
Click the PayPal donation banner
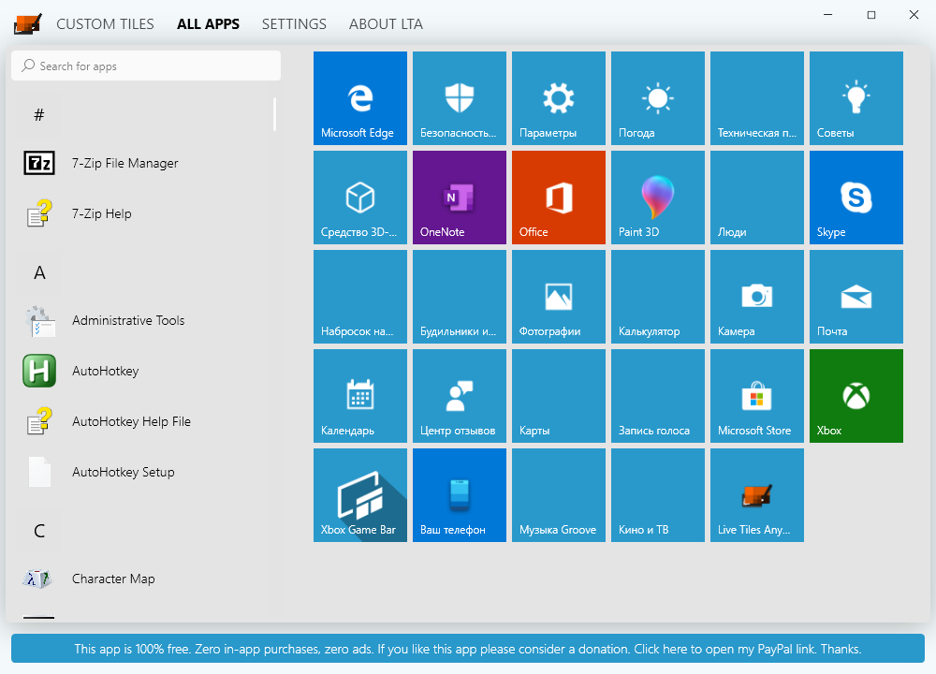(x=468, y=649)
